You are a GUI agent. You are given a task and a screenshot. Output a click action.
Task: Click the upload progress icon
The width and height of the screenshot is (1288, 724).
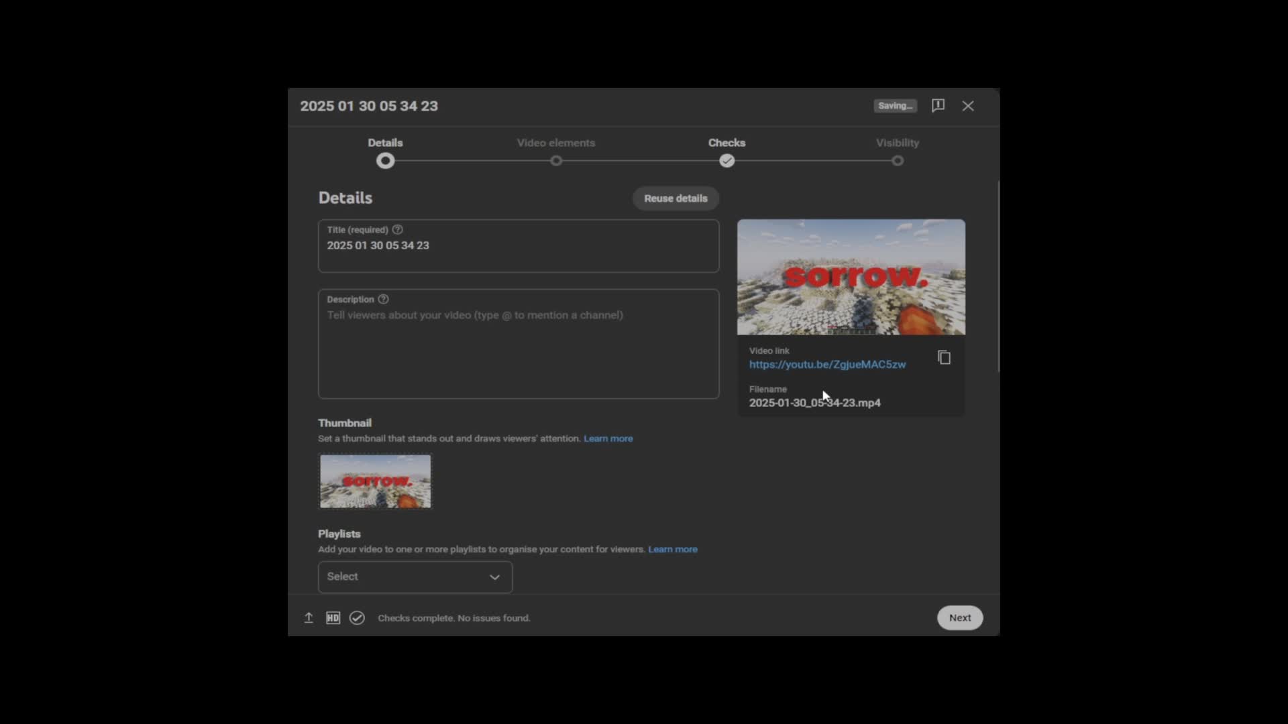click(308, 617)
